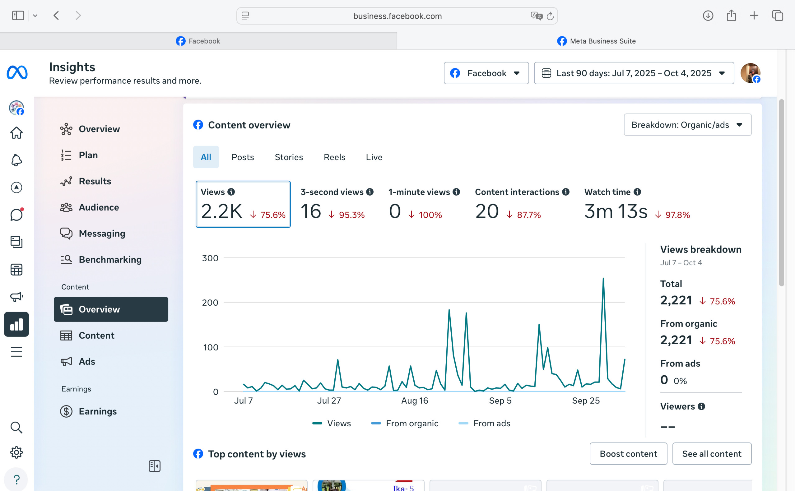Select the Views metric card
This screenshot has height=491, width=795.
coord(243,204)
